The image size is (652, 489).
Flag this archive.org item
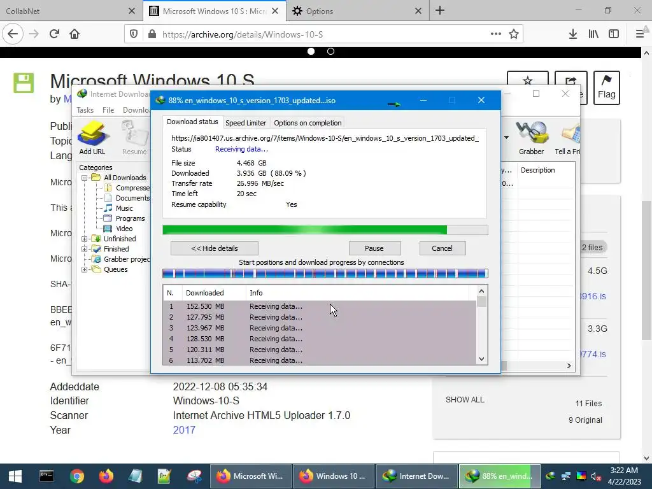click(607, 88)
